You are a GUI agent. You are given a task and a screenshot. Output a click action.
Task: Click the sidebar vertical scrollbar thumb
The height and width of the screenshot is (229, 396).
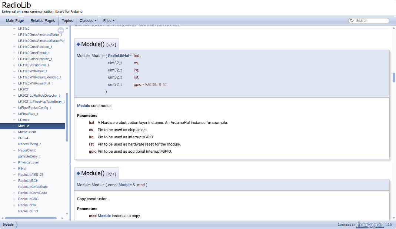(x=67, y=117)
